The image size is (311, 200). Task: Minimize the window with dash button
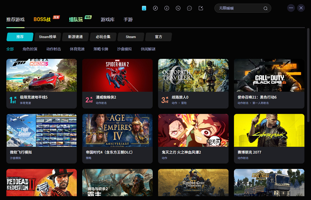(291, 8)
